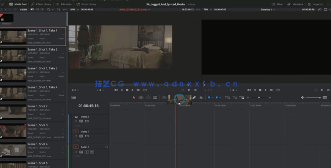Jump to first frame in source viewer
Viewport: 331px width, 168px height.
tap(116, 90)
